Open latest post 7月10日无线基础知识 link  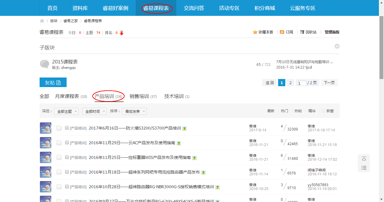click(304, 62)
